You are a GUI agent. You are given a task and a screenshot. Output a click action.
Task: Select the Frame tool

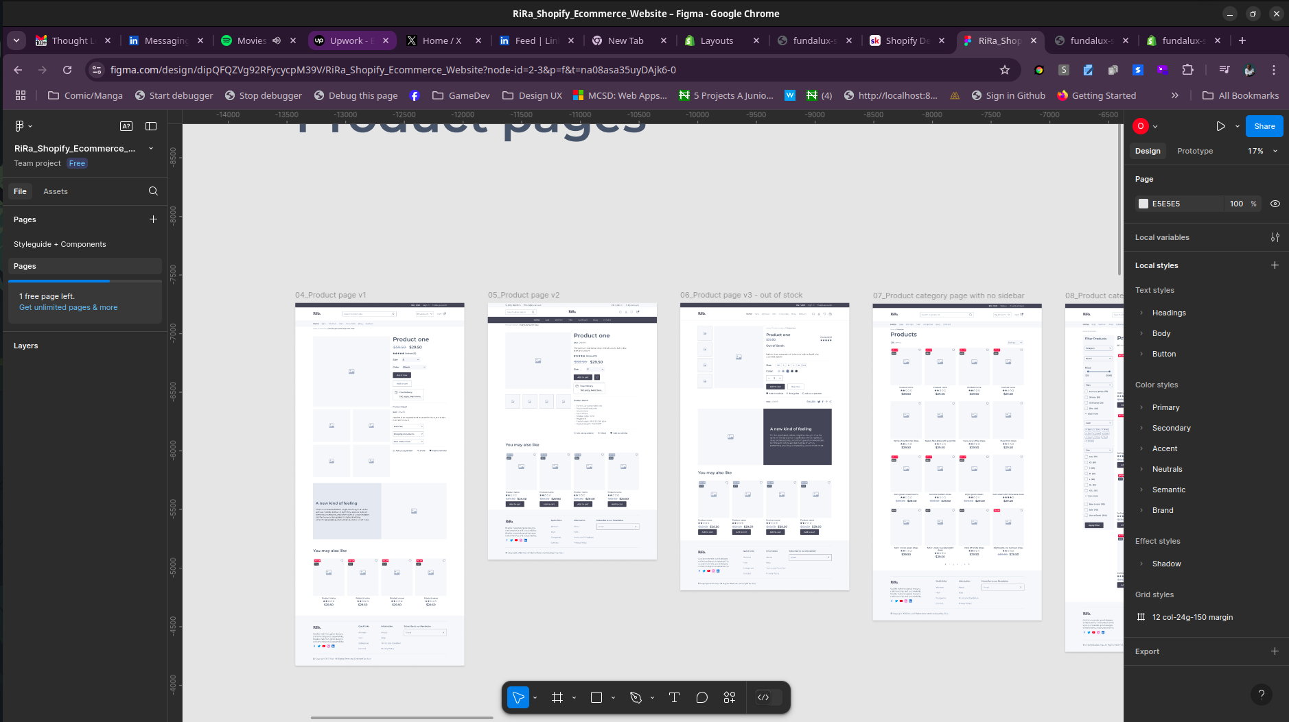click(x=557, y=697)
